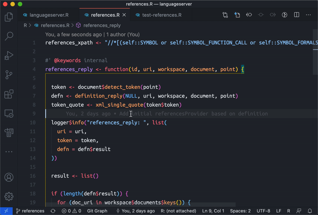The width and height of the screenshot is (318, 215).
Task: Click the horizontal scrollbar at editor bottom
Action: point(141,205)
